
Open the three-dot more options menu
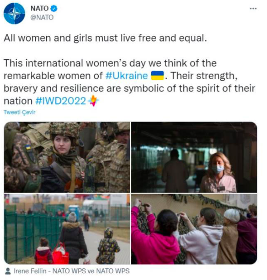253,9
